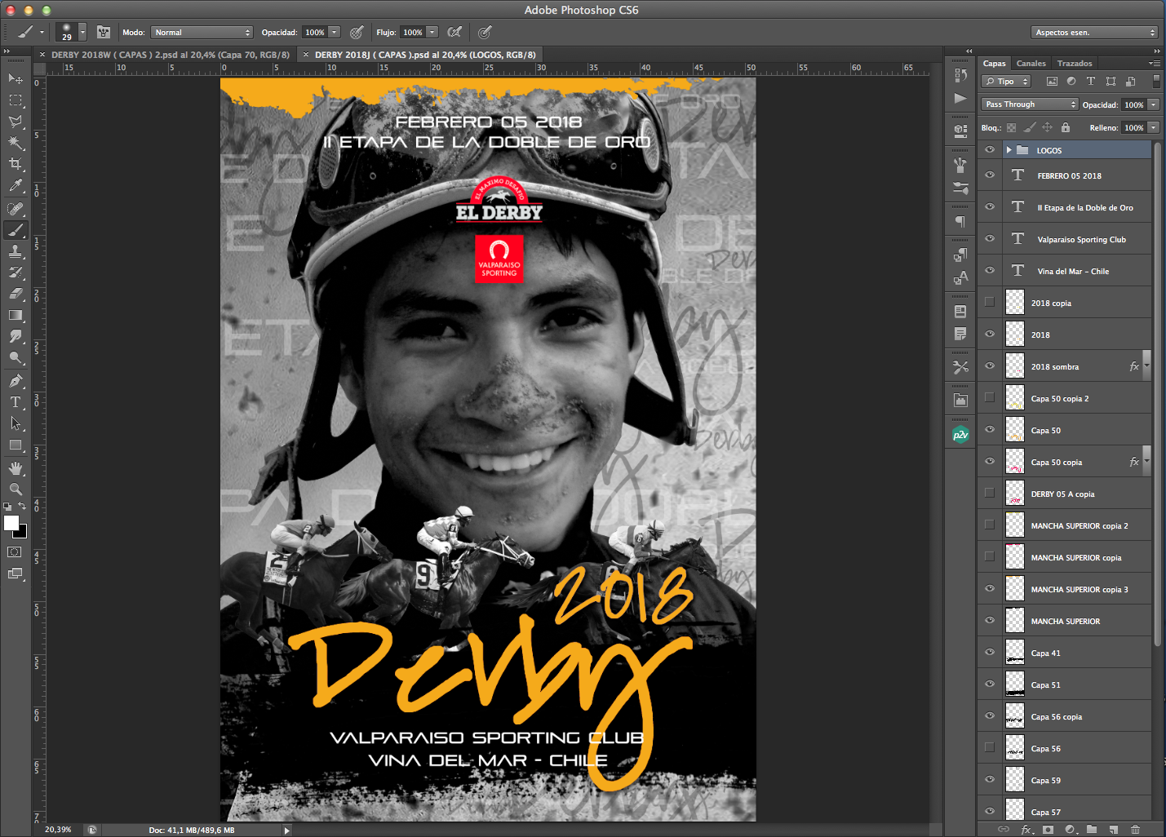Select the Eraser tool
The image size is (1166, 837).
pos(16,294)
